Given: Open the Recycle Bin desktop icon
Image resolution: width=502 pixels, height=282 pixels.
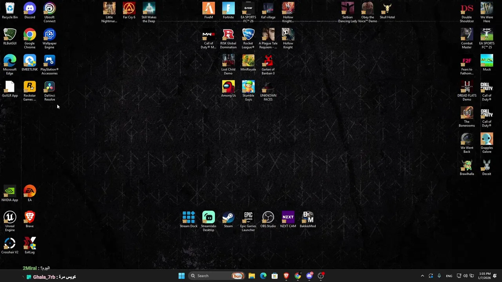Looking at the screenshot, I should click(10, 11).
